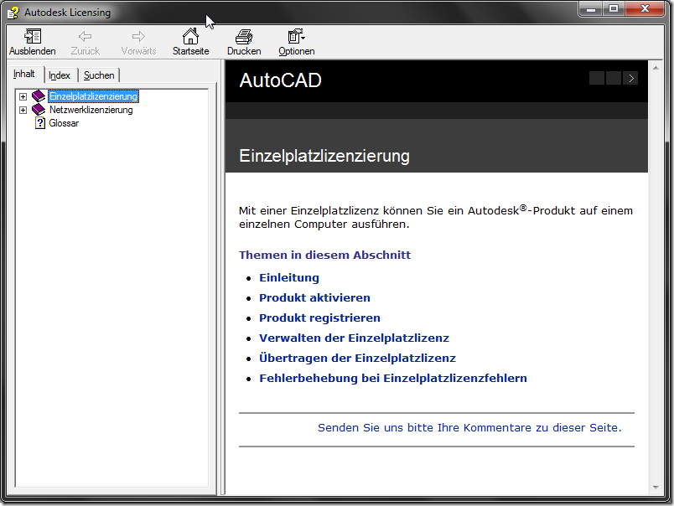Select Einzelplatzlizenzierung in the contents tree

[x=93, y=96]
